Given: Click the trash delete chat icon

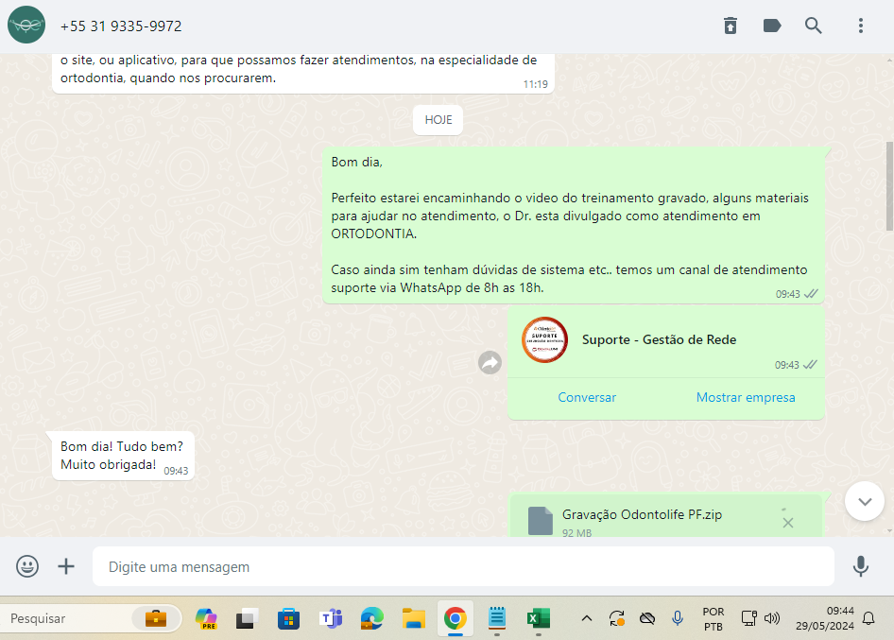Looking at the screenshot, I should [x=731, y=26].
